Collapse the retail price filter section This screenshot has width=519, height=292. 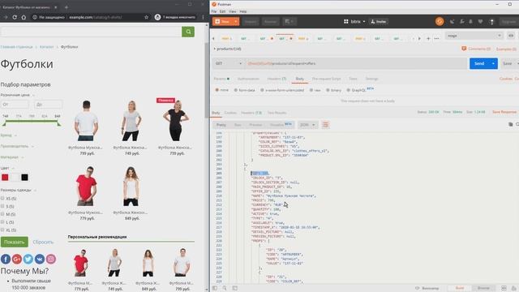[x=18, y=95]
